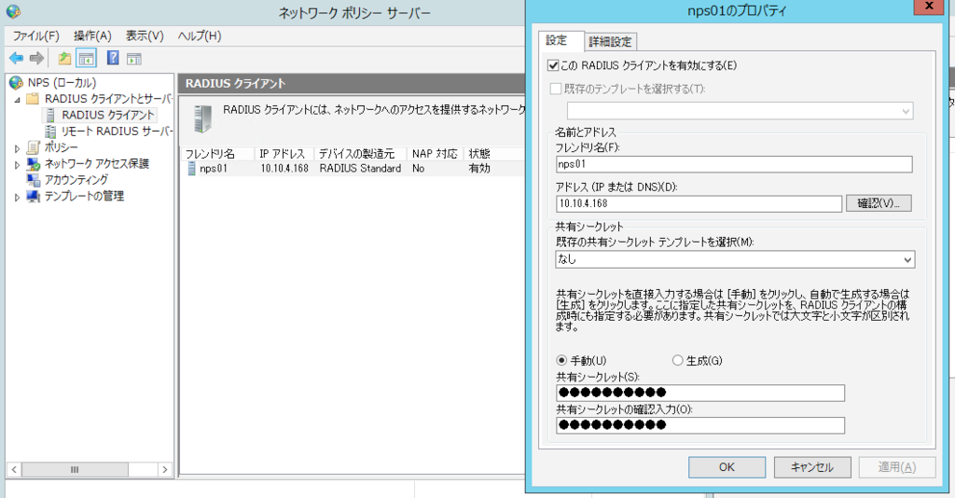Click the キャンセル button
The width and height of the screenshot is (955, 498).
pos(812,467)
